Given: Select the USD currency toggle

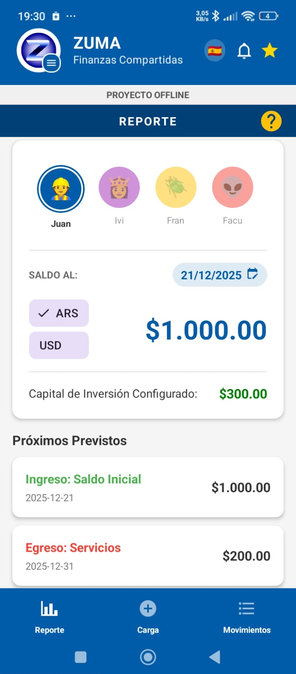Looking at the screenshot, I should pyautogui.click(x=59, y=345).
